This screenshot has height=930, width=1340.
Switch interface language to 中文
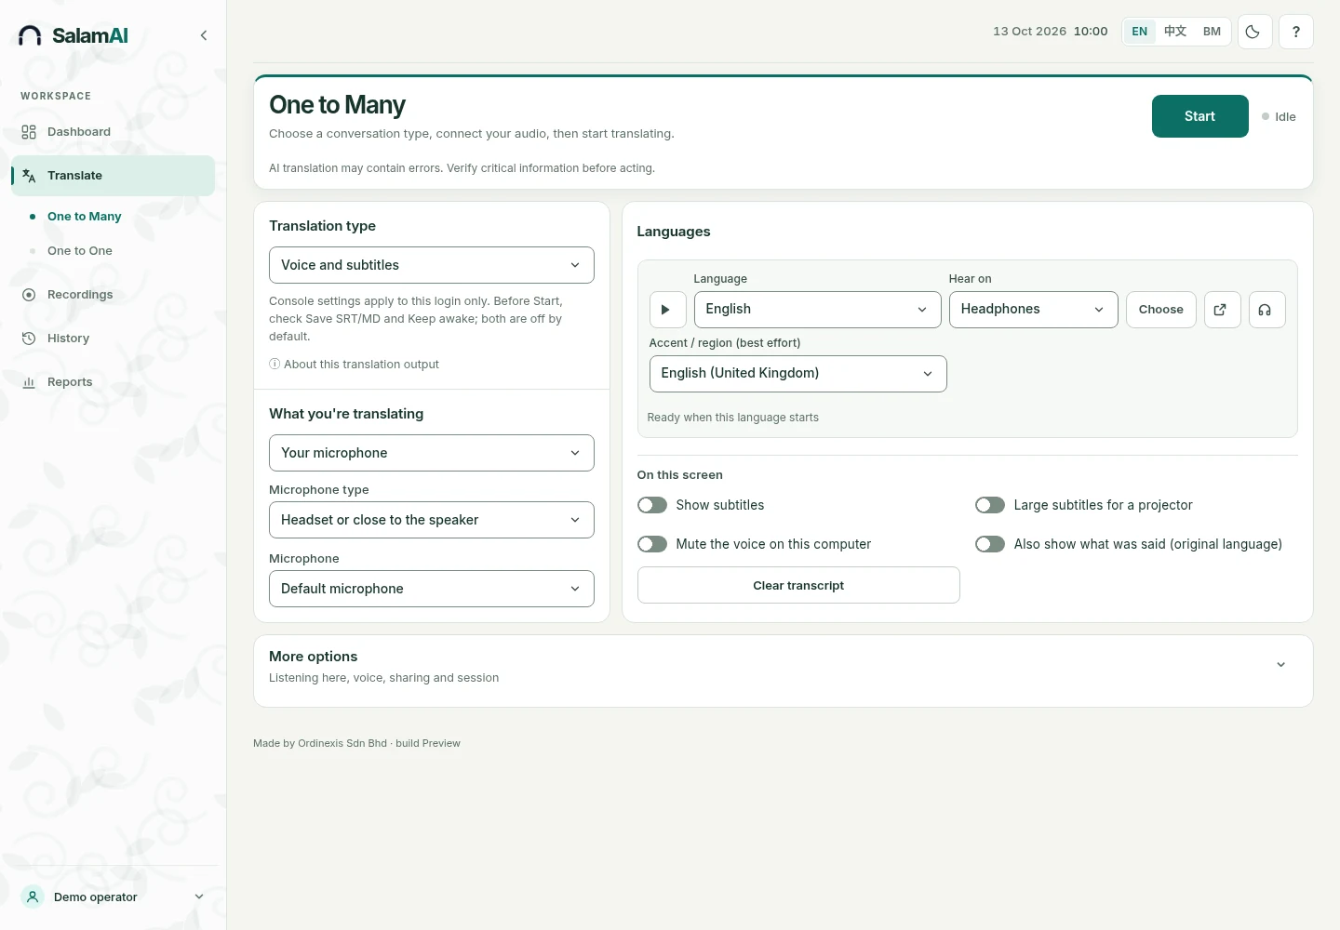[1175, 32]
